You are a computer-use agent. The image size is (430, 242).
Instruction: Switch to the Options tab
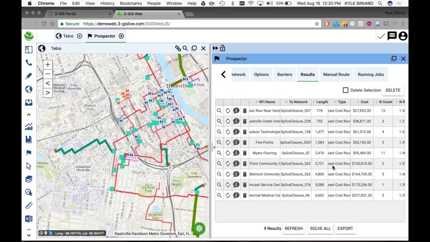click(261, 75)
